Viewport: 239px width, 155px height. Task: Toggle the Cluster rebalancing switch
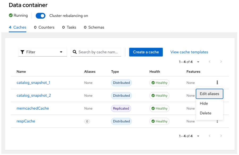coord(41,16)
